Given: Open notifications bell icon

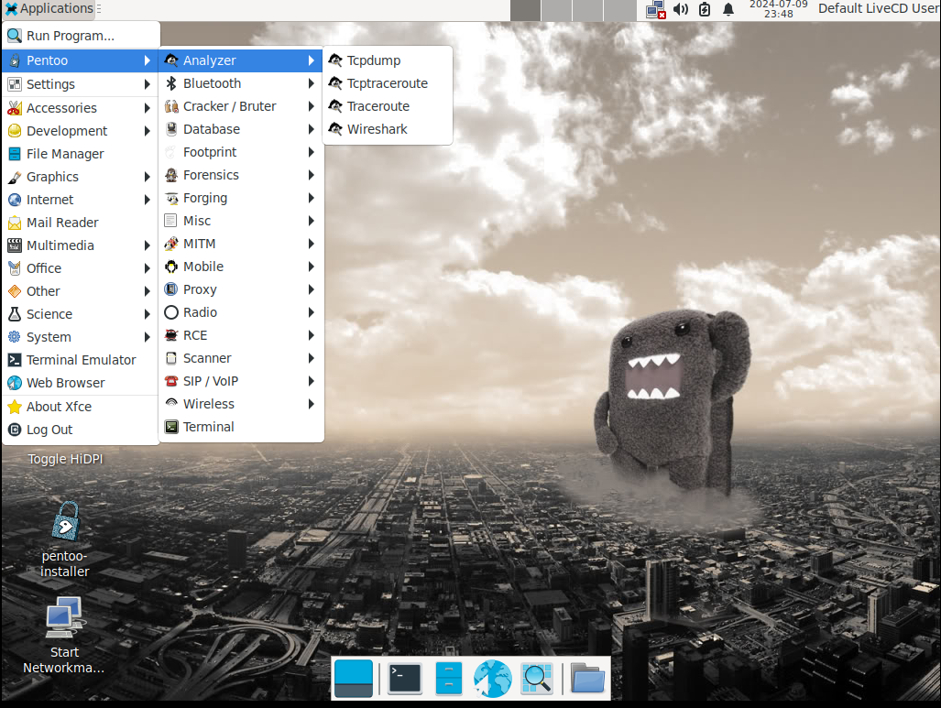Looking at the screenshot, I should pyautogui.click(x=728, y=9).
